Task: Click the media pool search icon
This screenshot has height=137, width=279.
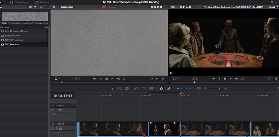Action: [x=41, y=7]
